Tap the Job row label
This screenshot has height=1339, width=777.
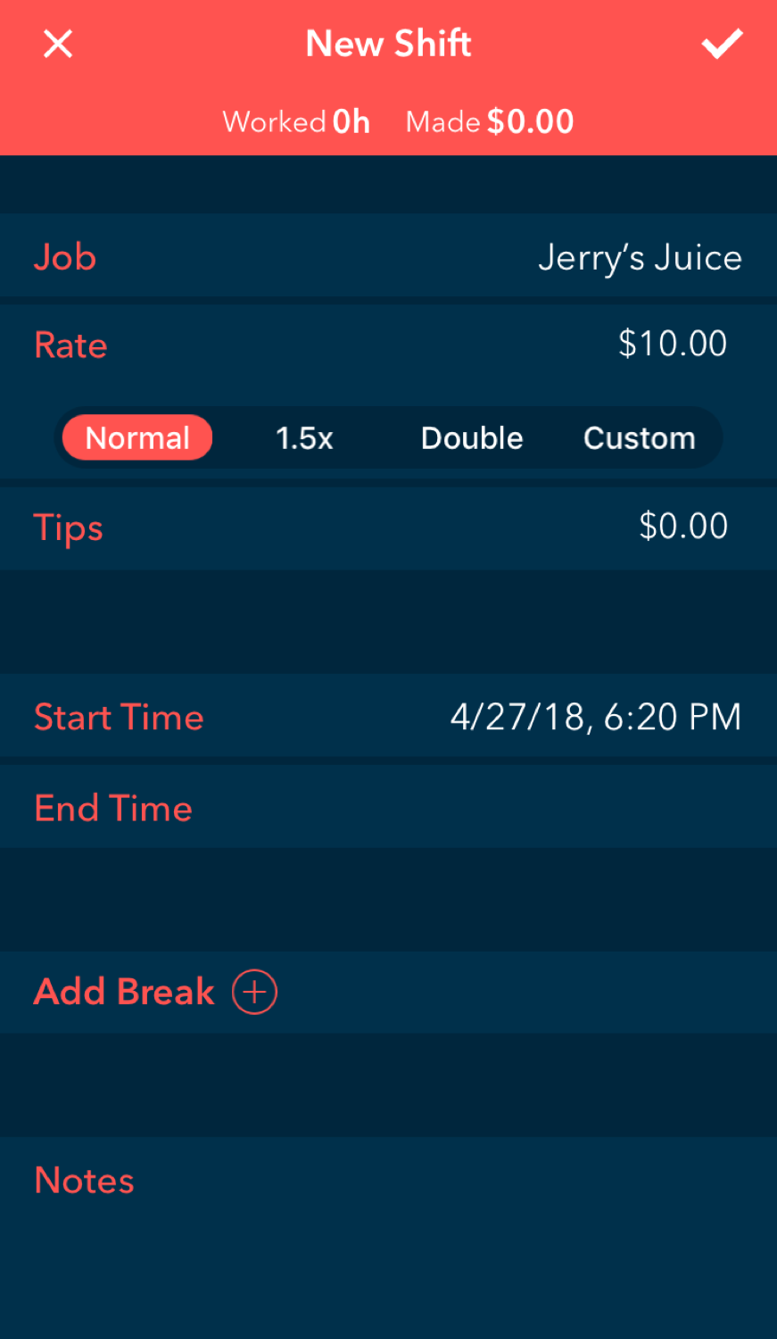(x=65, y=257)
